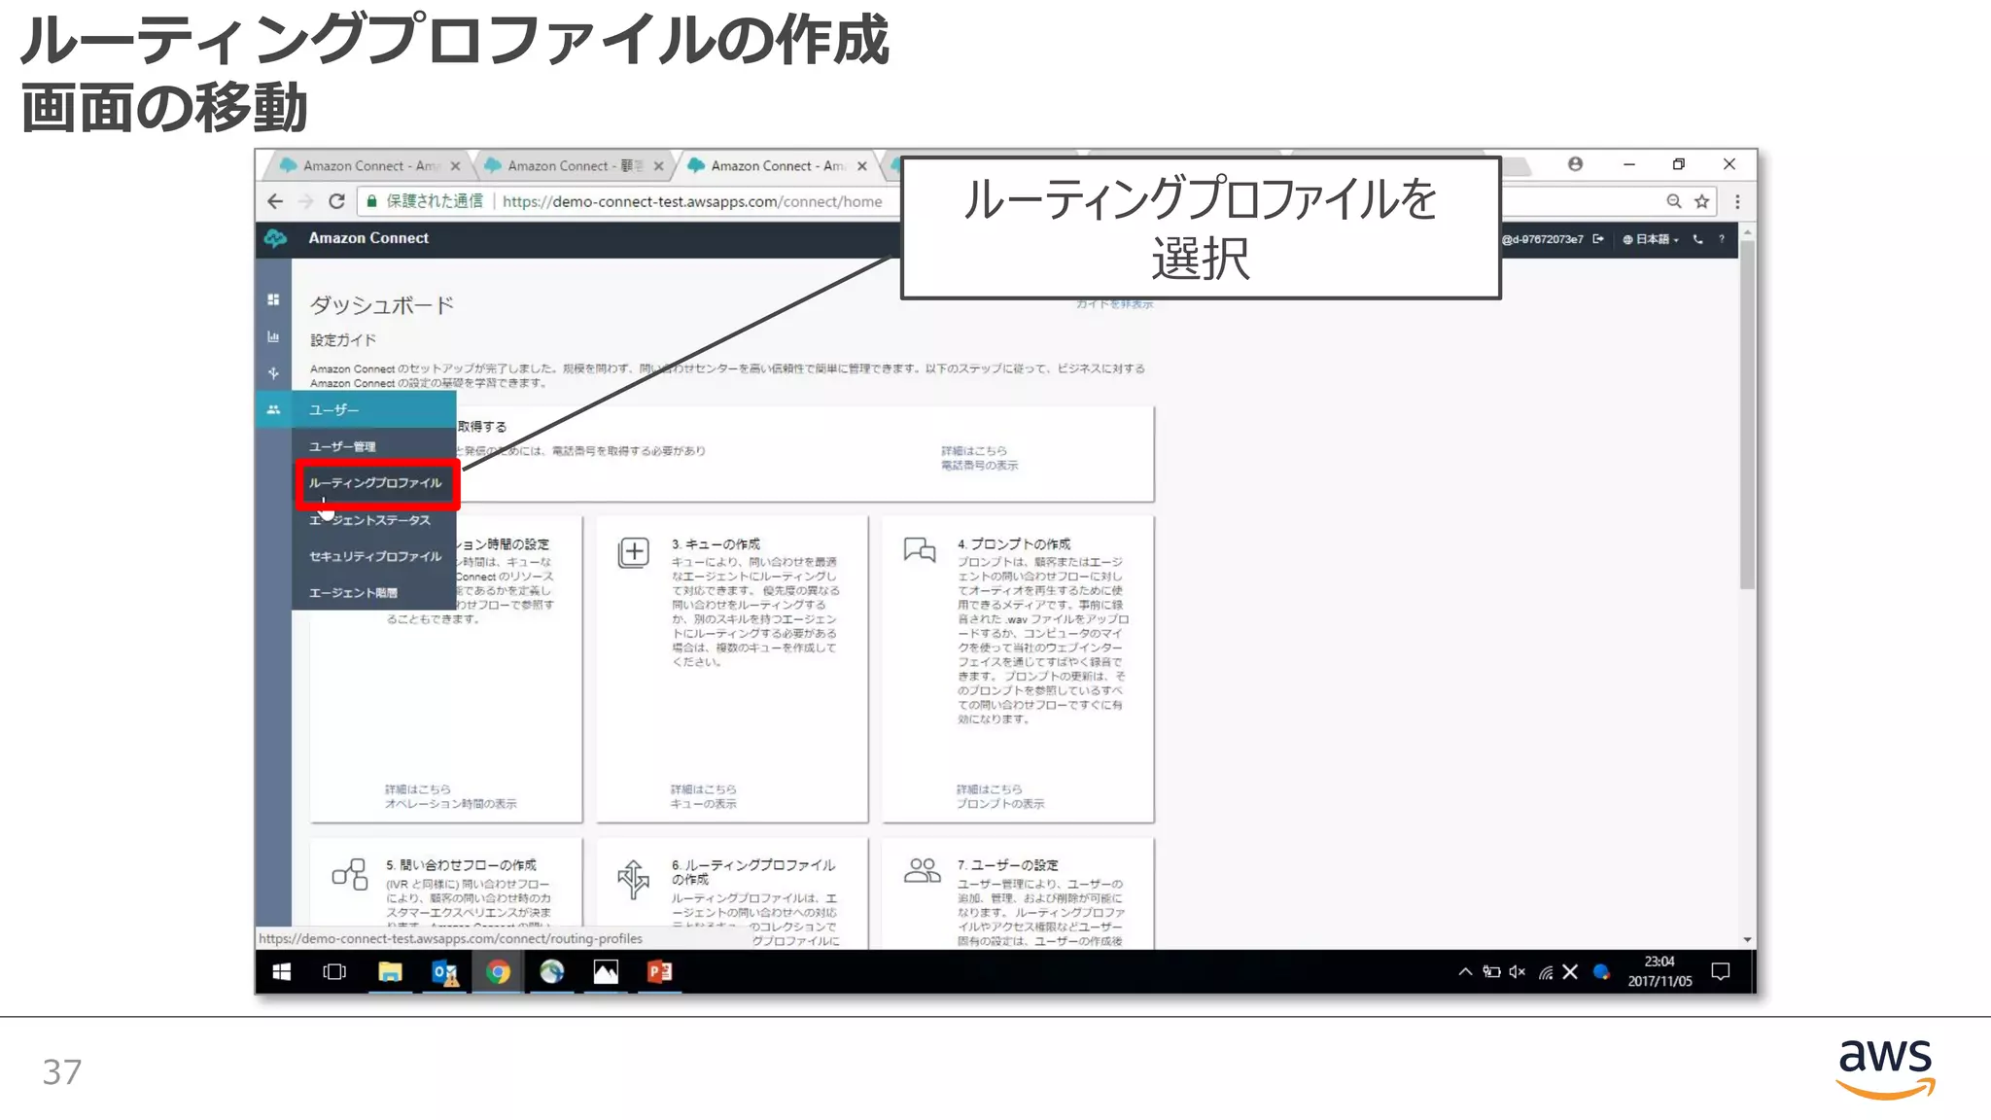Image resolution: width=1991 pixels, height=1120 pixels.
Task: Click ダッシュボード page heading
Action: 382,305
